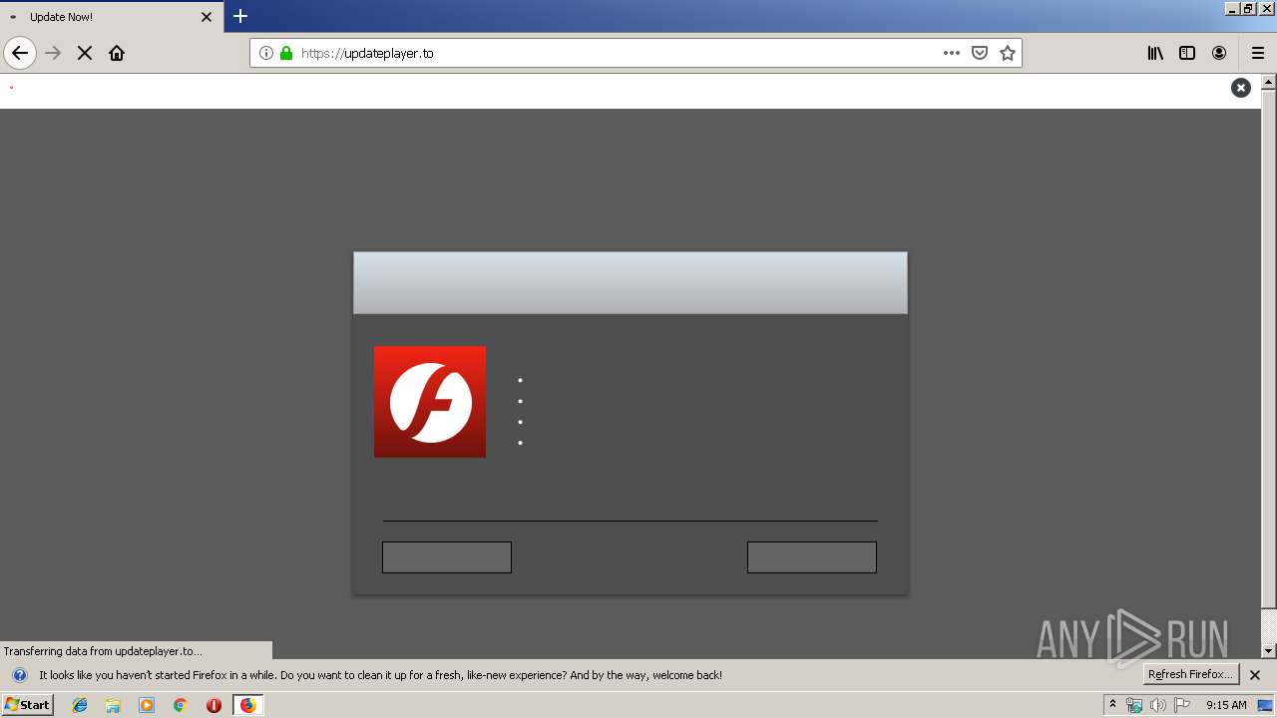This screenshot has width=1277, height=718.
Task: Click the Show Desktop icon at taskbar's end
Action: [x=1266, y=705]
